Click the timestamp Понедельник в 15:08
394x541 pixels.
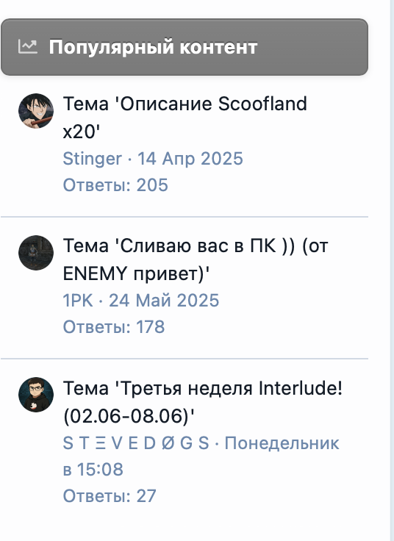pos(201,456)
